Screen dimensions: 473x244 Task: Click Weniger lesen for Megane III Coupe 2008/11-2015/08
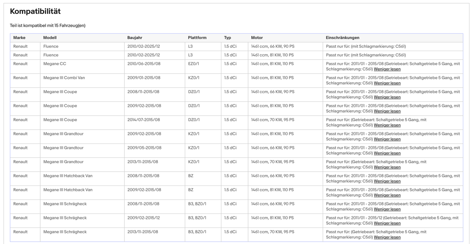pos(387,97)
